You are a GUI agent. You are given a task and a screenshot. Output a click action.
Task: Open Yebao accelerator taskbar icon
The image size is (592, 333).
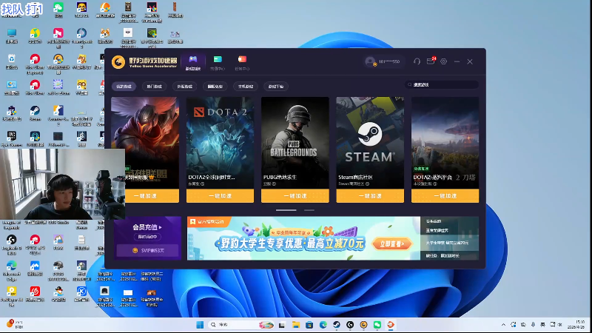pos(363,325)
